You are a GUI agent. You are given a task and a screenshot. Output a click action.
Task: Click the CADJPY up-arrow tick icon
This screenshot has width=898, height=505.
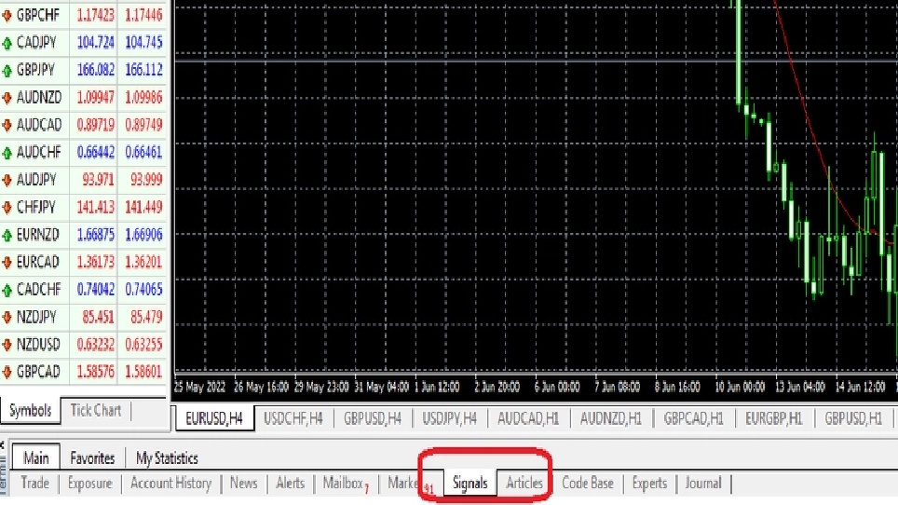[x=7, y=43]
